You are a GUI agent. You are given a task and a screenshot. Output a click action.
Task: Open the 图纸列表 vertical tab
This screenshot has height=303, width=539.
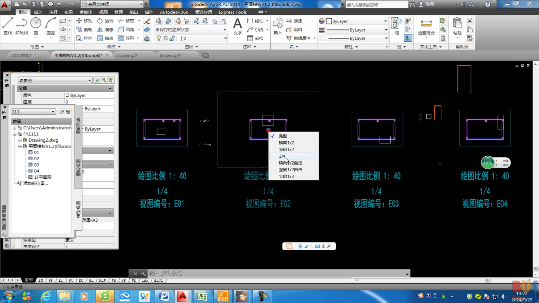[78, 126]
